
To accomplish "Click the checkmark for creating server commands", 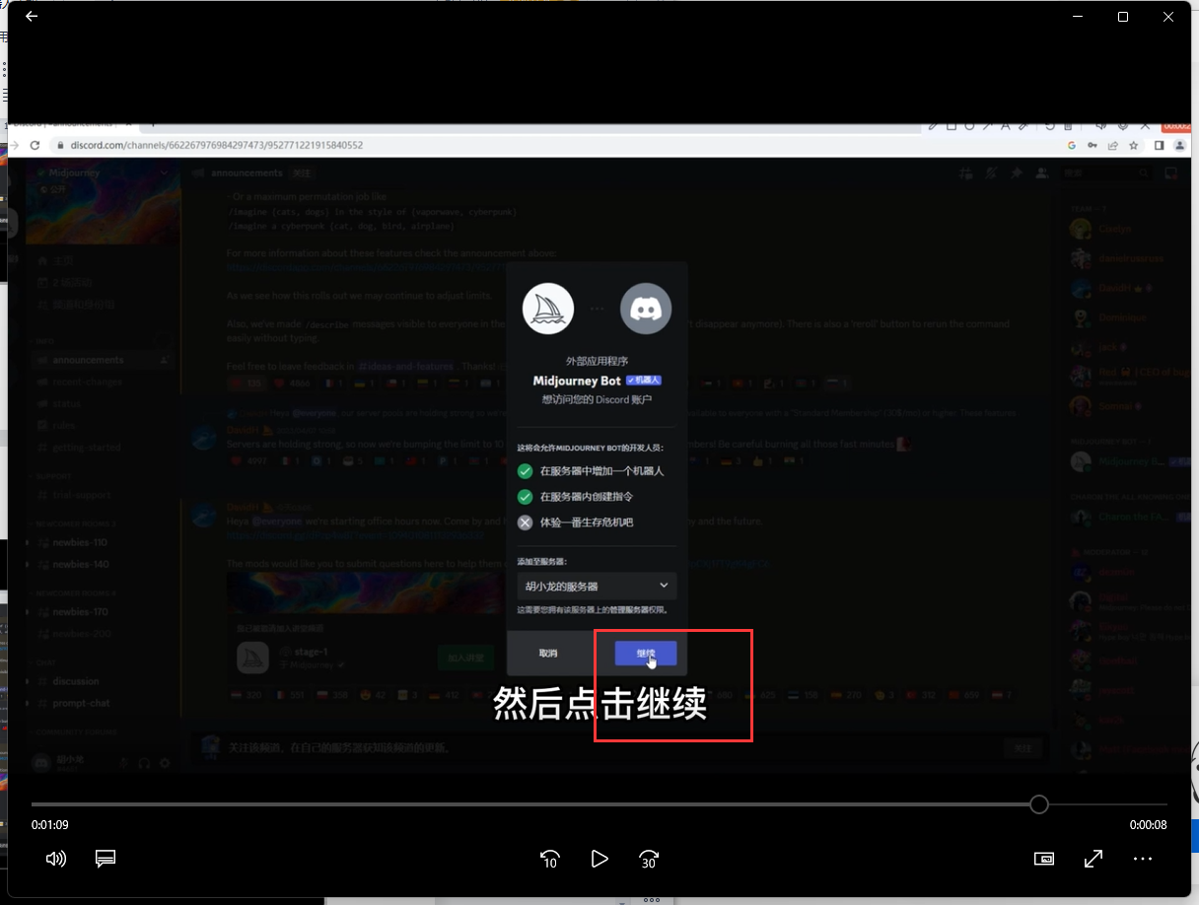I will (525, 497).
